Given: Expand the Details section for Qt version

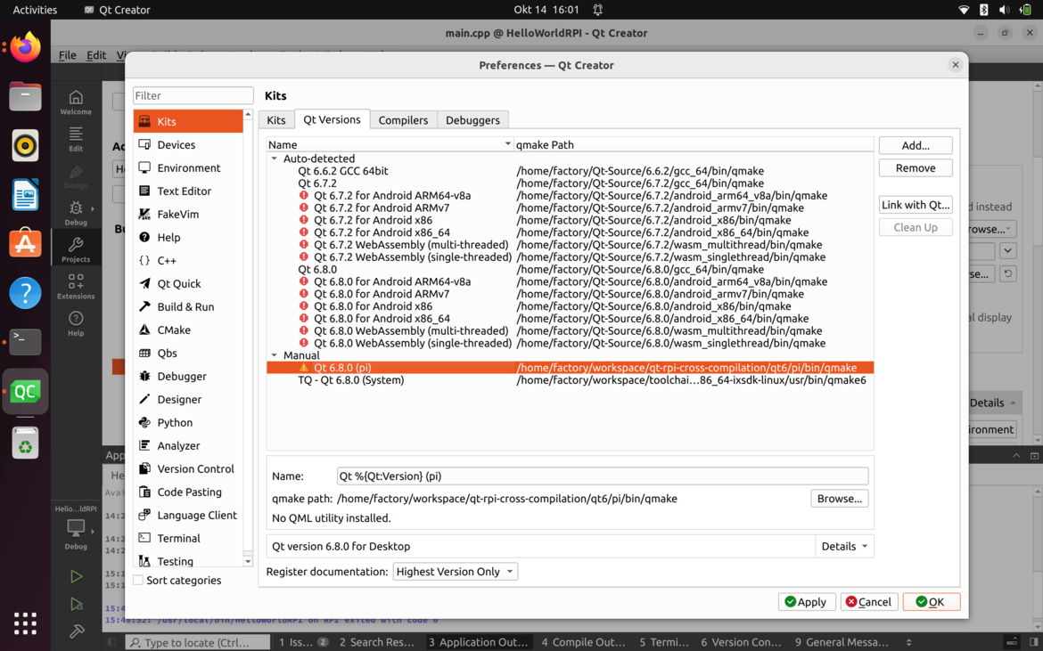Looking at the screenshot, I should point(844,546).
